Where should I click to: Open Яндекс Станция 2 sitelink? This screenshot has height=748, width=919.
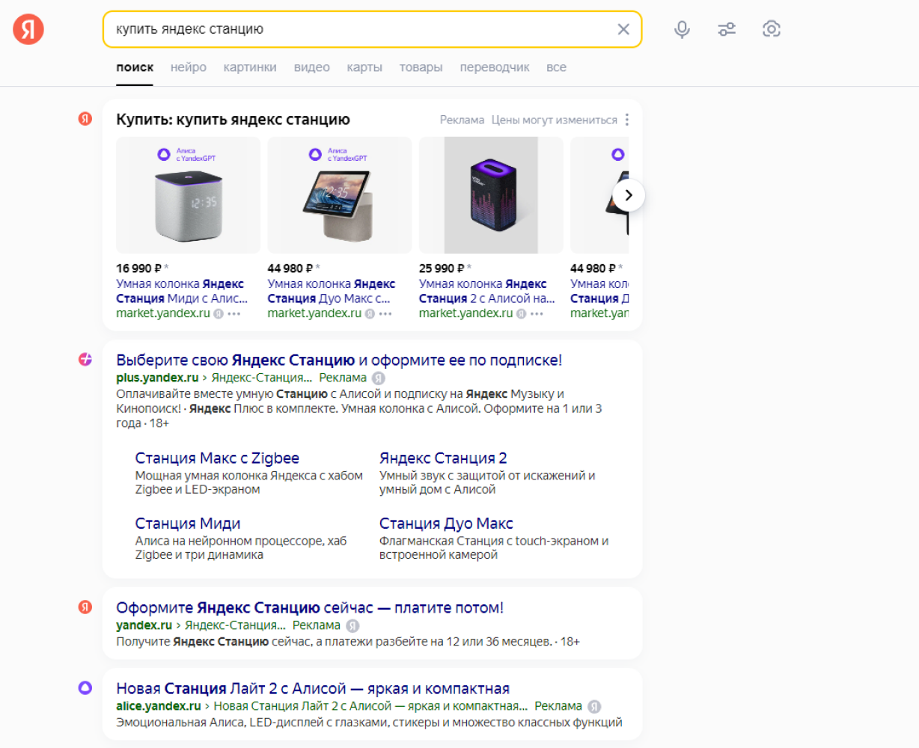pyautogui.click(x=443, y=458)
